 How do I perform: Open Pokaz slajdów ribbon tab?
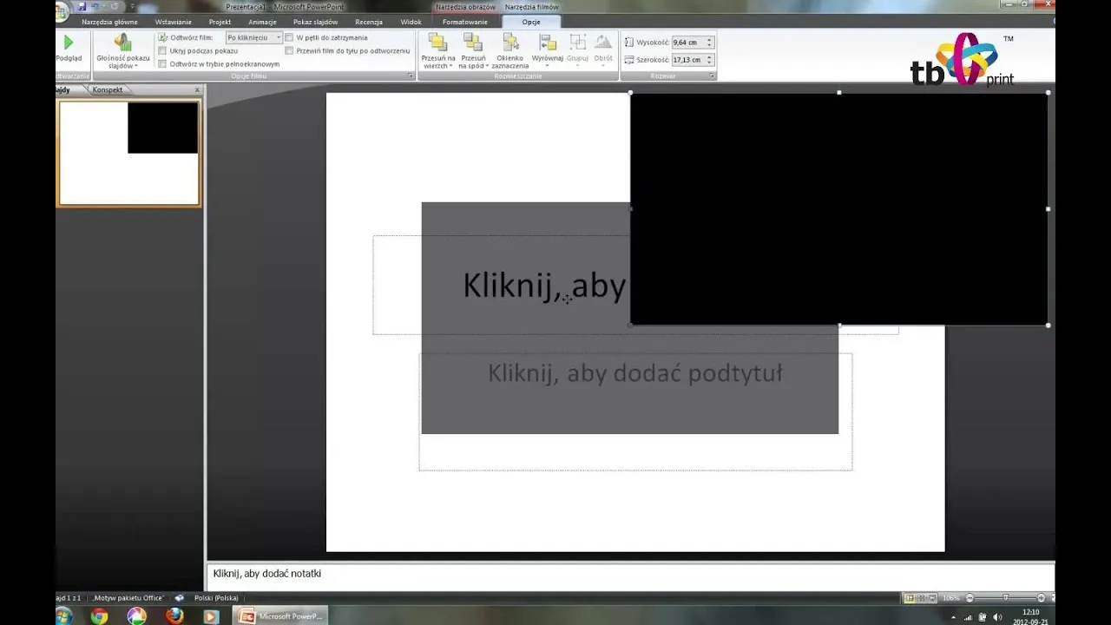tap(315, 22)
